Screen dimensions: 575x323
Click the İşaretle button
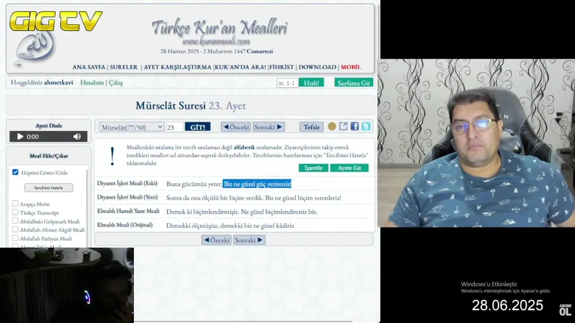314,168
